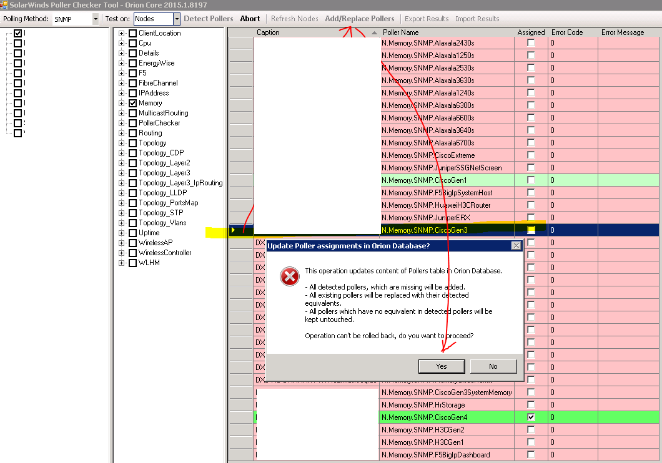Click Detect Pollers in toolbar
This screenshot has width=662, height=463.
(x=209, y=19)
